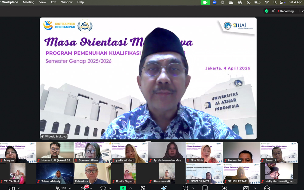Click the heart Reactions icon
Image resolution: width=304 pixels, height=190 pixels.
coord(103,188)
